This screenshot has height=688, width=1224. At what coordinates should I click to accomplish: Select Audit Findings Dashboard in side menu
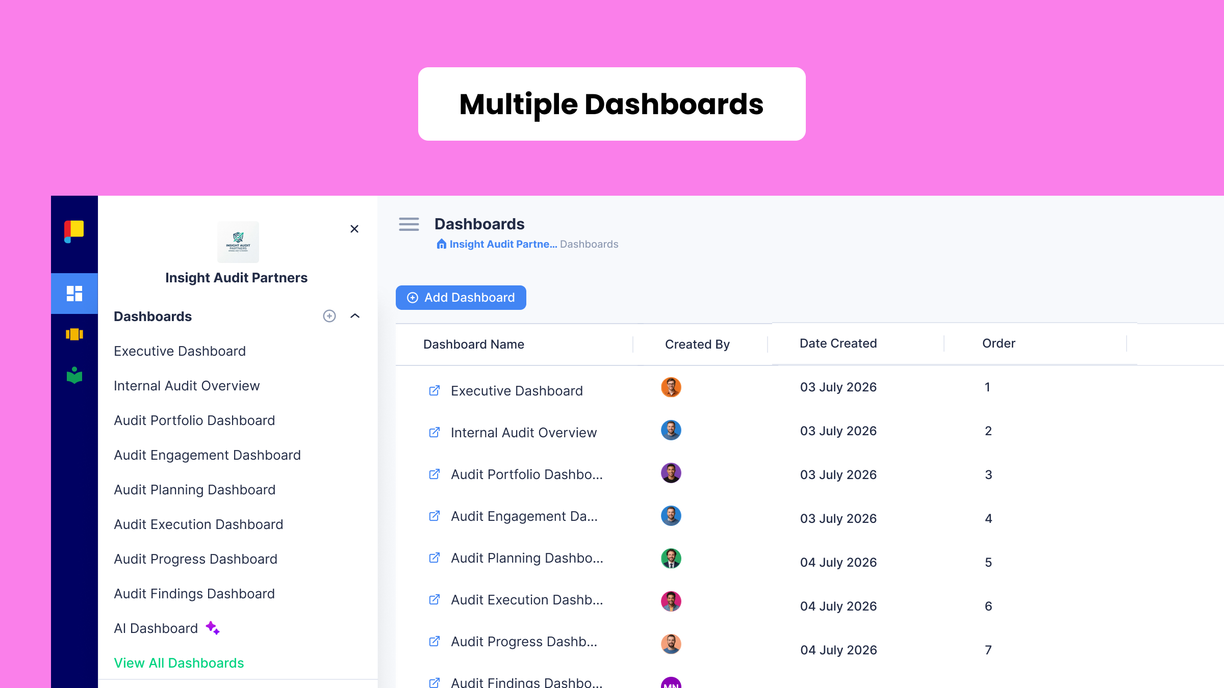pos(194,594)
